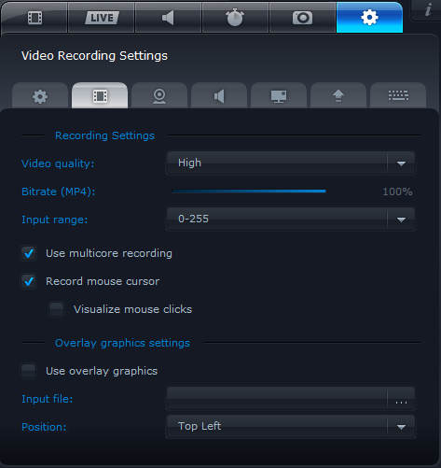The height and width of the screenshot is (468, 441).
Task: Disable Use multicore recording checkbox
Action: click(x=29, y=253)
